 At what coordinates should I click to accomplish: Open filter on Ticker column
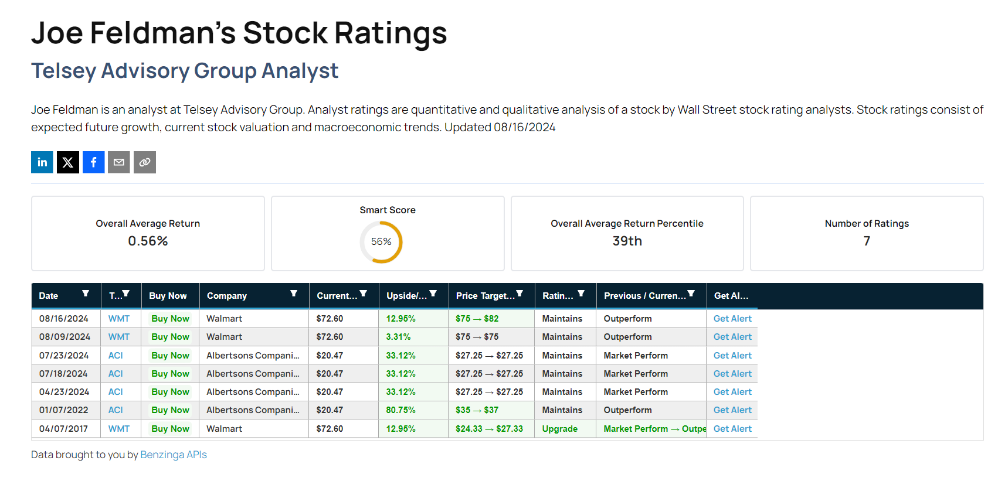[125, 294]
